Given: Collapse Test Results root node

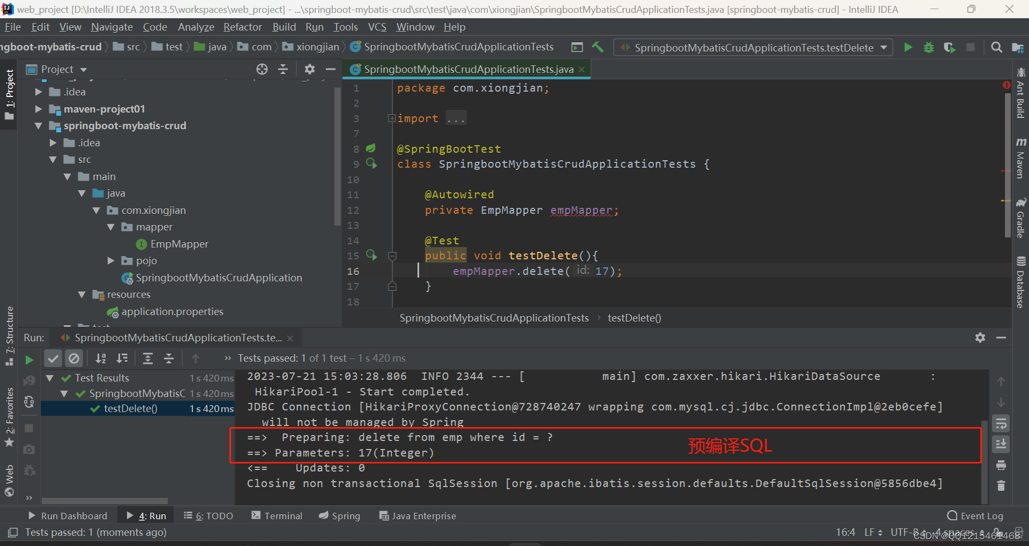Looking at the screenshot, I should (x=50, y=378).
